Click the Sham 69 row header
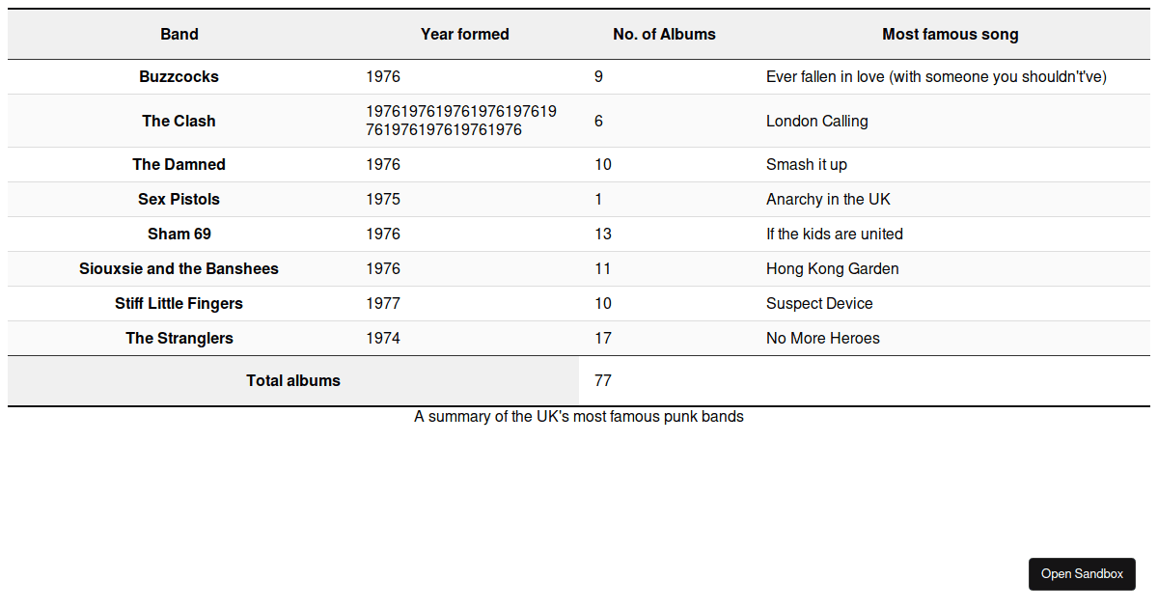1158x608 pixels. point(179,235)
